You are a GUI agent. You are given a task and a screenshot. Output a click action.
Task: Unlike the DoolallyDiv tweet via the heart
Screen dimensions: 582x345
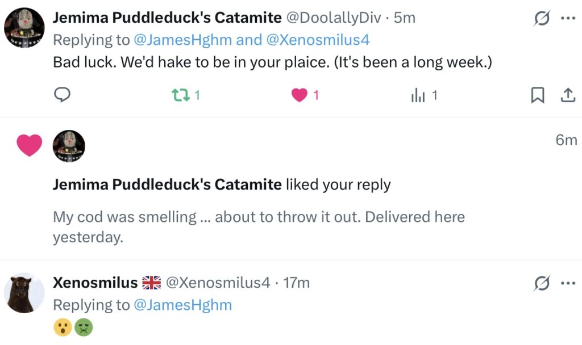[x=300, y=96]
